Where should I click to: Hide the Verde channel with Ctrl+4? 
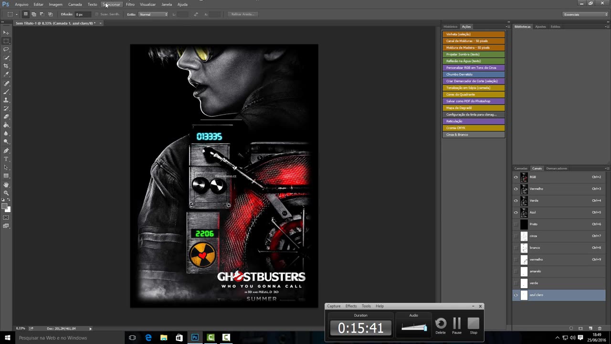516,201
